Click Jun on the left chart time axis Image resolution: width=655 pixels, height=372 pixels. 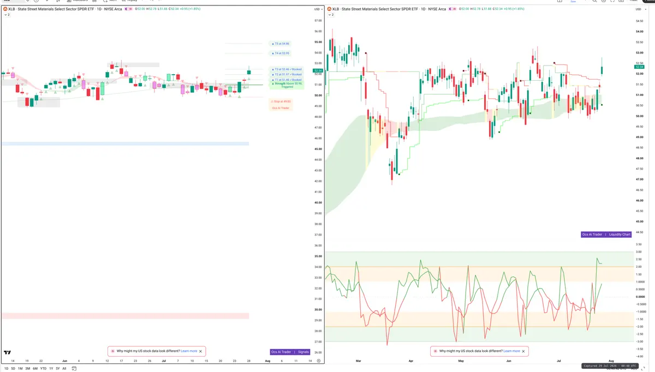pos(64,361)
